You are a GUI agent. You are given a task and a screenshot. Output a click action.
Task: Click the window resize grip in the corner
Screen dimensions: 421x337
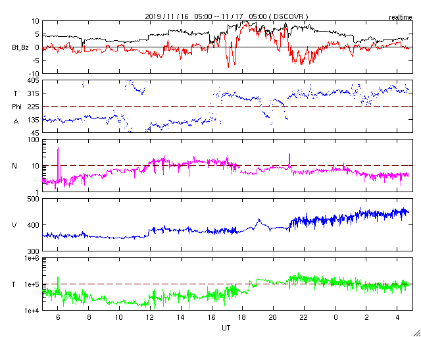point(416,332)
